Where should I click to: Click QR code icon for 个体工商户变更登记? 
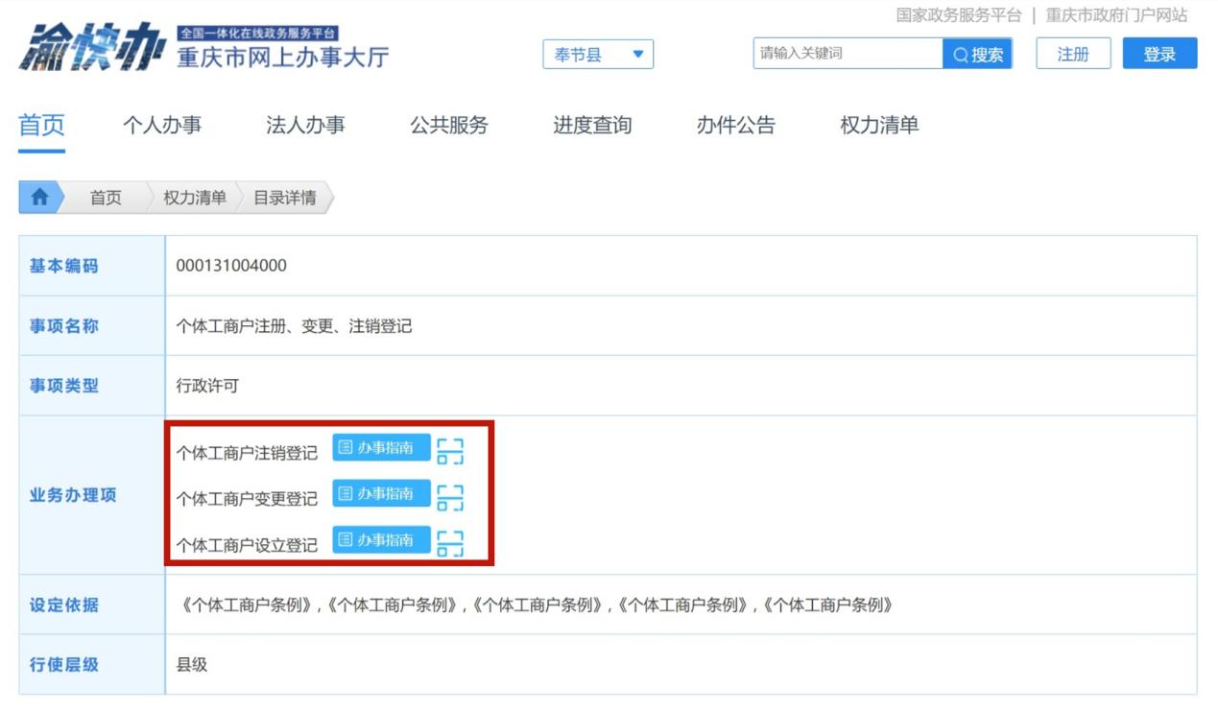coord(450,497)
